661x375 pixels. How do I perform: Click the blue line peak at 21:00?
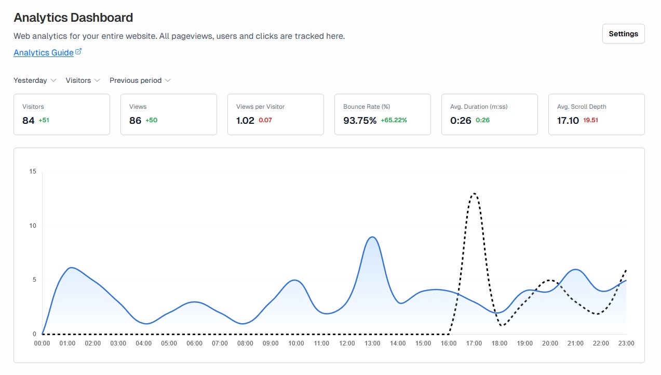click(575, 269)
